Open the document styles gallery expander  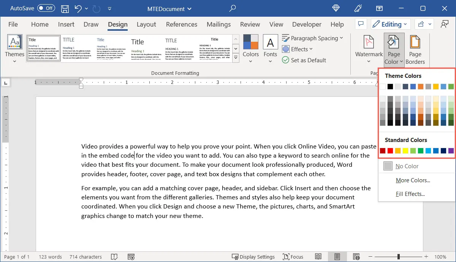(236, 58)
